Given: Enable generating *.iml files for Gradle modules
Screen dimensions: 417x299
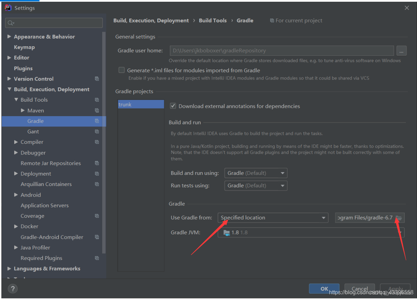Looking at the screenshot, I should pyautogui.click(x=122, y=70).
